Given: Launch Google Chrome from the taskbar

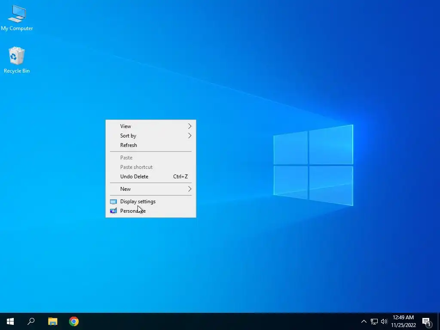Looking at the screenshot, I should pyautogui.click(x=74, y=321).
